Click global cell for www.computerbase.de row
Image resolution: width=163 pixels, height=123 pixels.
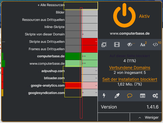pyautogui.click(x=73, y=63)
